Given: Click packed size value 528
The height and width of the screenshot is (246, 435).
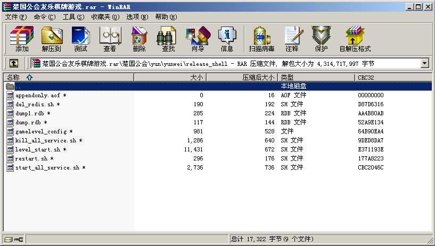Looking at the screenshot, I should pos(269,131).
